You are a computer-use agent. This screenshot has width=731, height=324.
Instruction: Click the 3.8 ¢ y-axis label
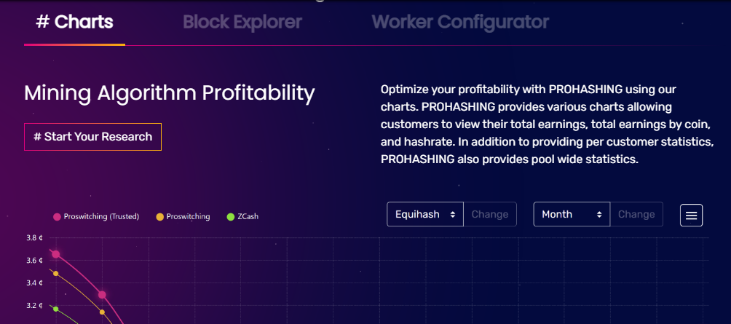click(x=34, y=237)
